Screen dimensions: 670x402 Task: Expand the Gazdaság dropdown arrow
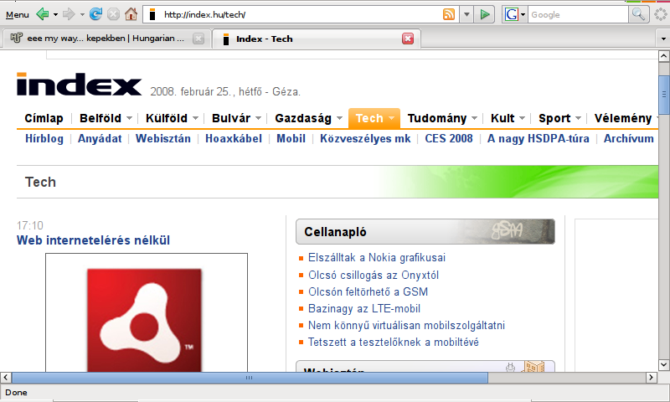click(339, 118)
